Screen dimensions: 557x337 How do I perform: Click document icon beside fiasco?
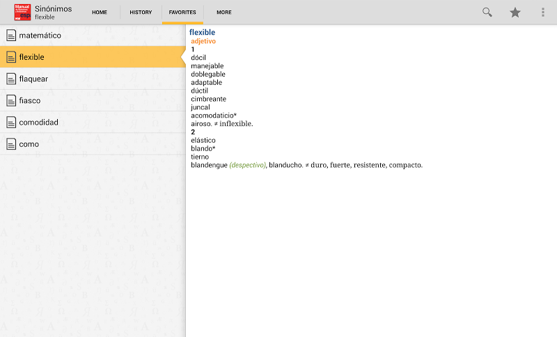click(x=11, y=100)
